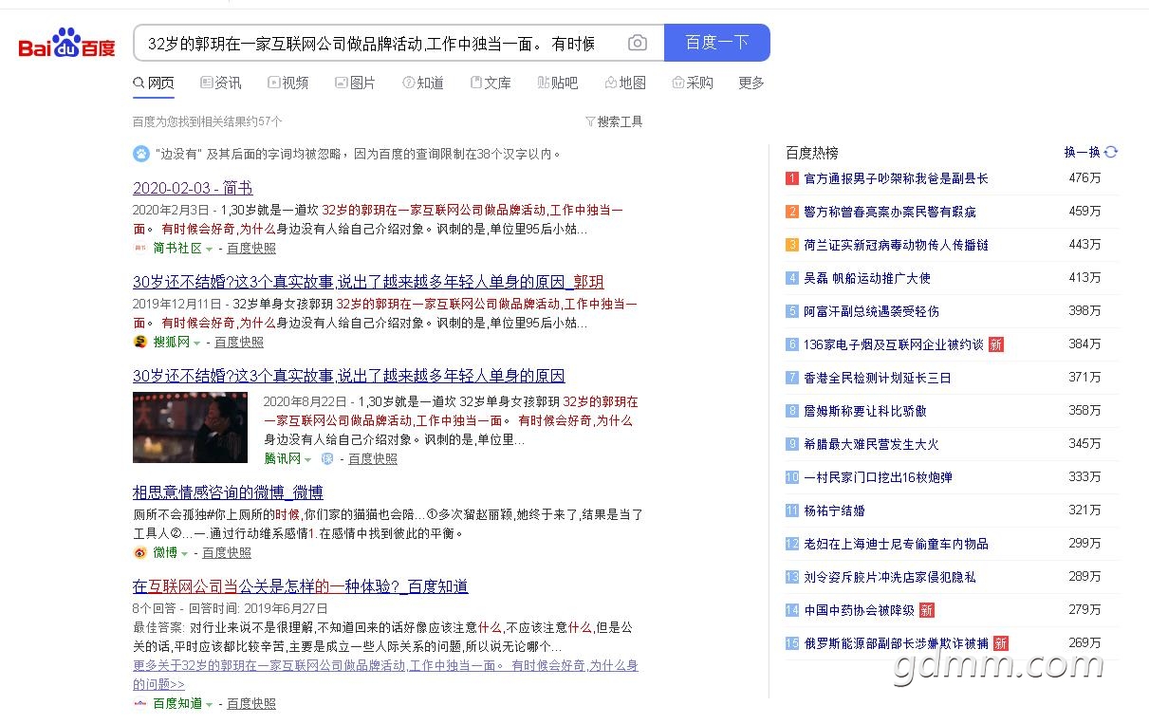Click the 腾讯网 source name
The width and height of the screenshot is (1149, 724).
click(x=282, y=458)
